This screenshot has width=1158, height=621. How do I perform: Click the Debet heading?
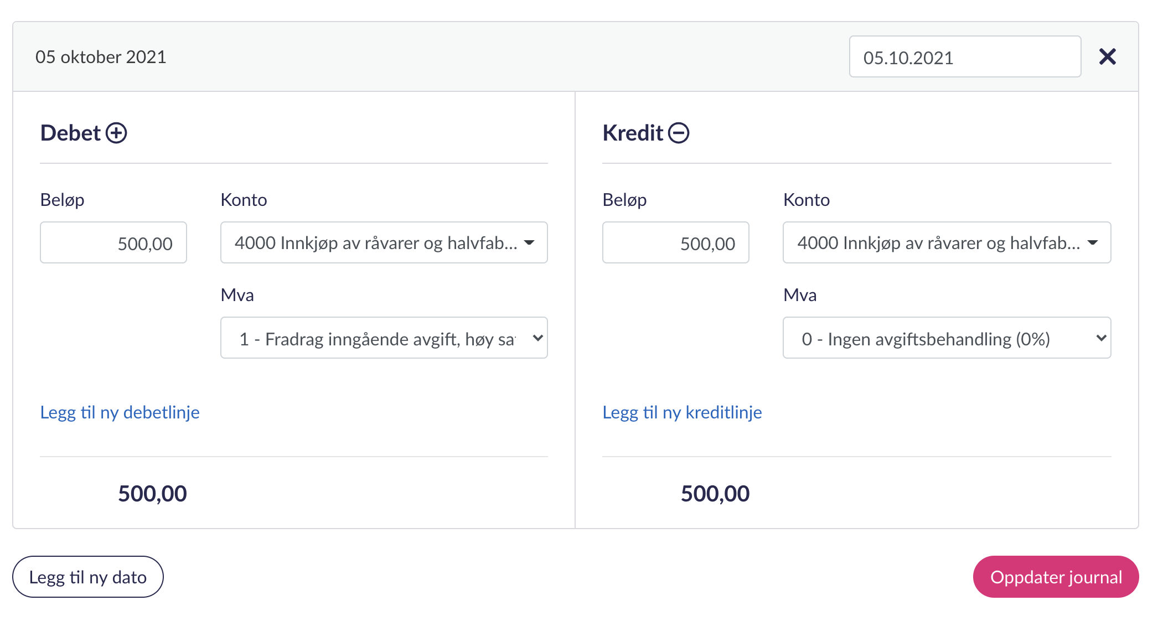pos(70,133)
